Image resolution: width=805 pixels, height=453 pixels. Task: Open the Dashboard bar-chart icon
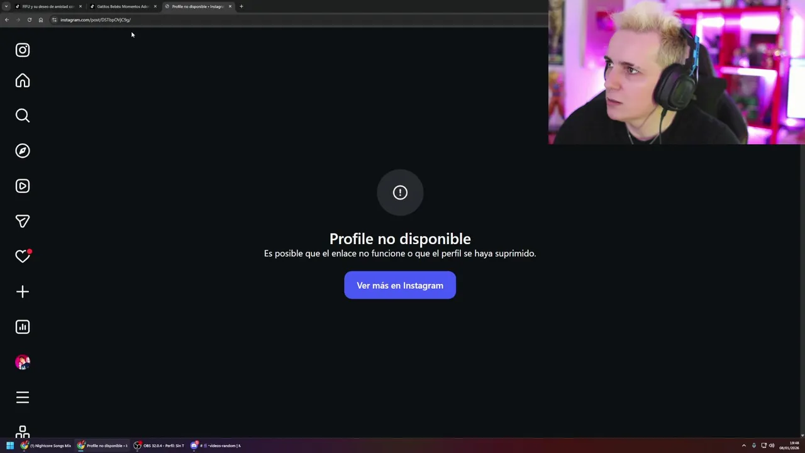click(x=23, y=327)
